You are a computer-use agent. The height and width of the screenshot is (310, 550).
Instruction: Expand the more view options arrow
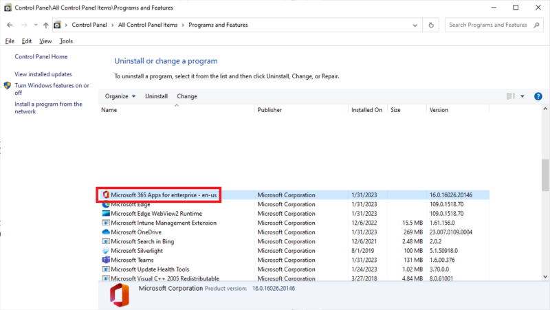(522, 96)
